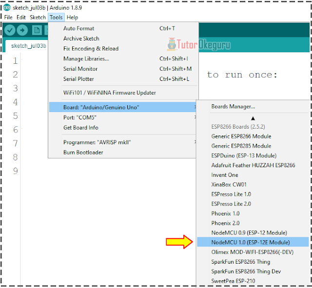Screen dimensions: 312x288
Task: Open the File menu
Action: tap(8, 18)
